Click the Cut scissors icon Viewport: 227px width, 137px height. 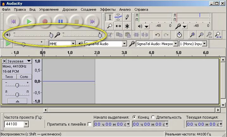pos(111,35)
